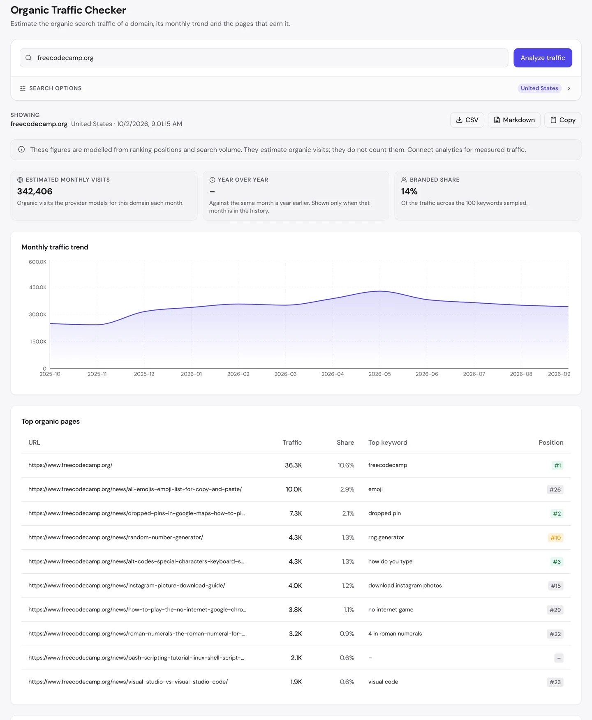Click the globe icon beside Estimated Monthly Visits

pos(20,180)
